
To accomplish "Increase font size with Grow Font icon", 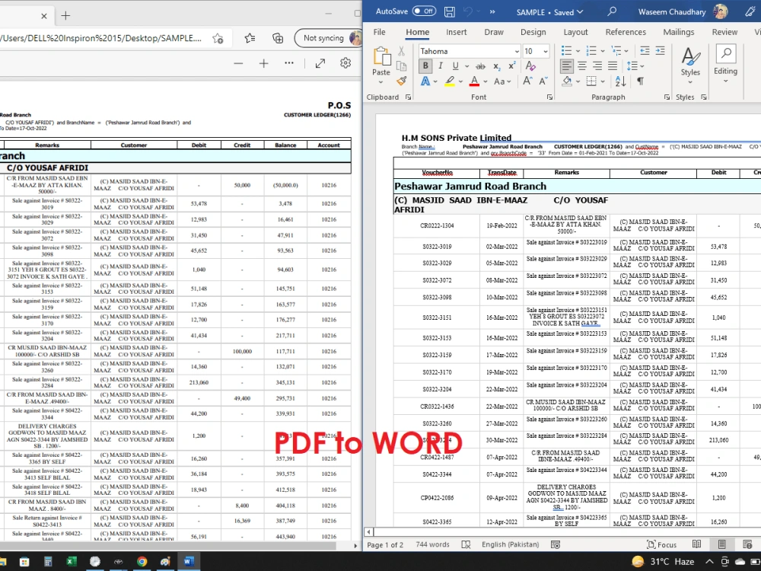I will click(527, 81).
